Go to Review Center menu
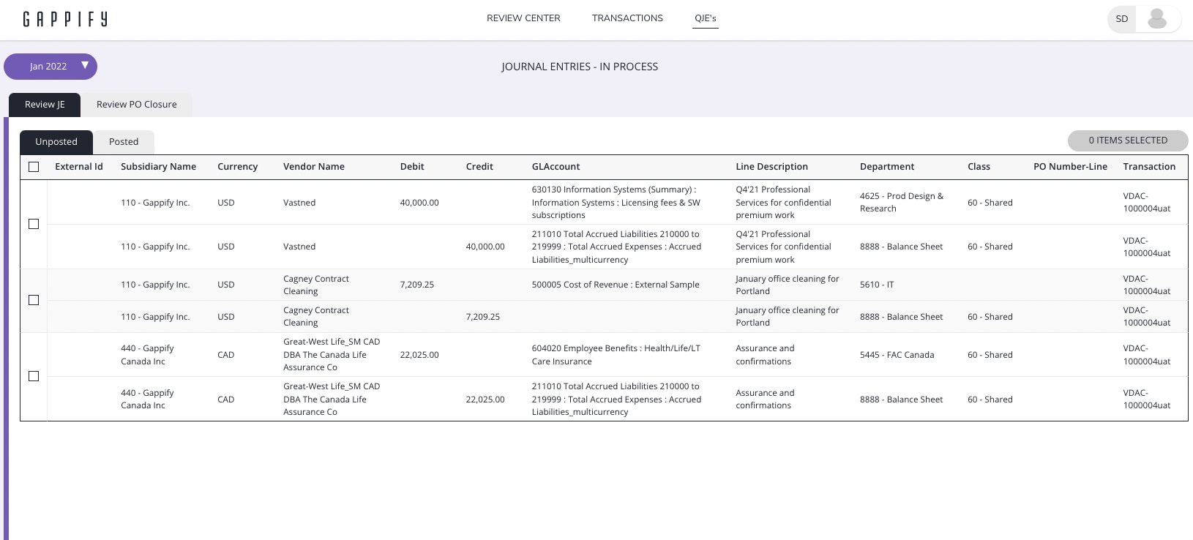The height and width of the screenshot is (540, 1193). pyautogui.click(x=523, y=18)
